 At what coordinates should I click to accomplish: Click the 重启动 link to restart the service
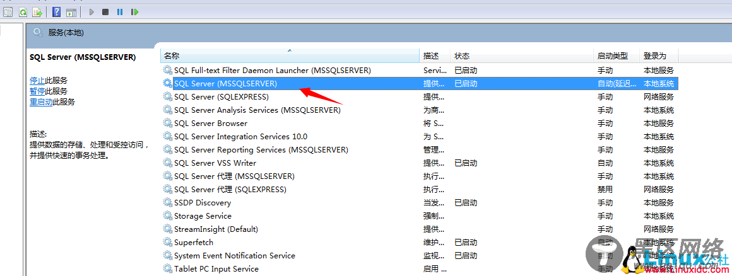pos(41,101)
